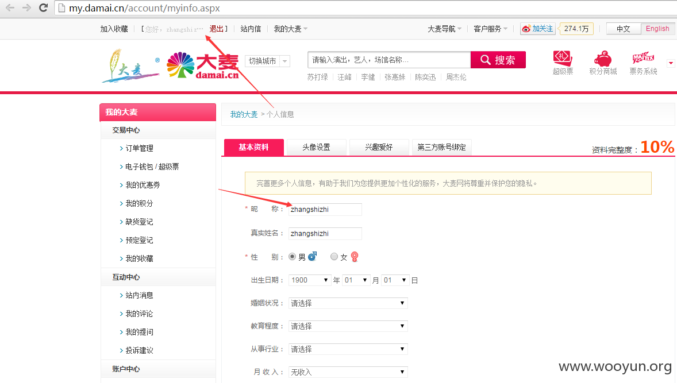This screenshot has height=383, width=677.
Task: Switch to the 第三方账号绑定 tab
Action: [441, 147]
